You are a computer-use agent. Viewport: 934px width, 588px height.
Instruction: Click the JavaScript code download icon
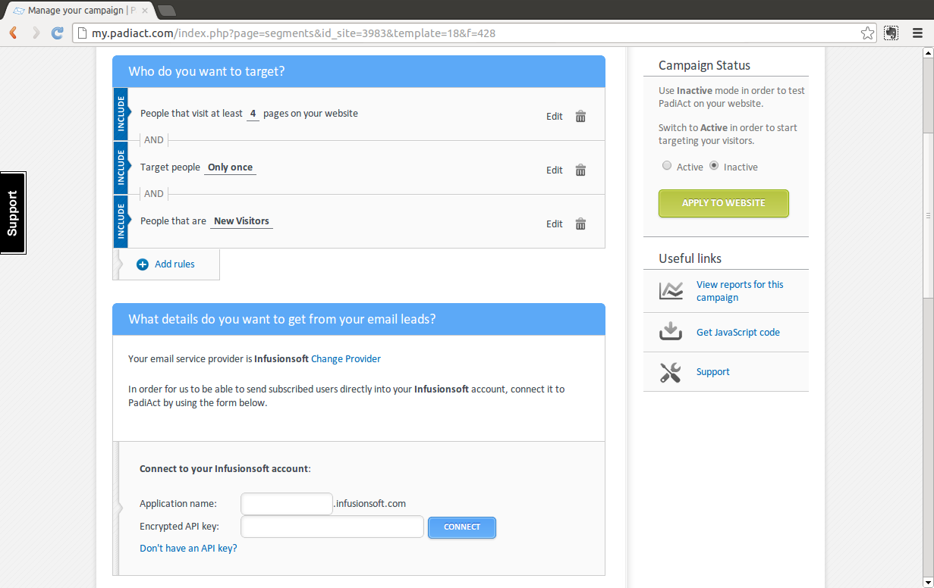[671, 332]
